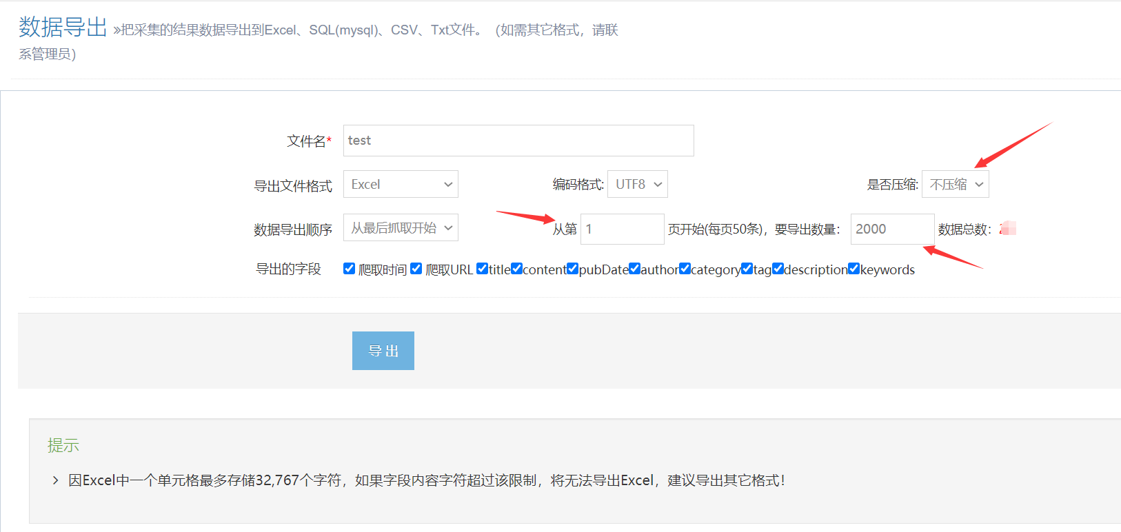The height and width of the screenshot is (532, 1121).
Task: Click the 要导出数量 input showing 2000
Action: click(893, 229)
